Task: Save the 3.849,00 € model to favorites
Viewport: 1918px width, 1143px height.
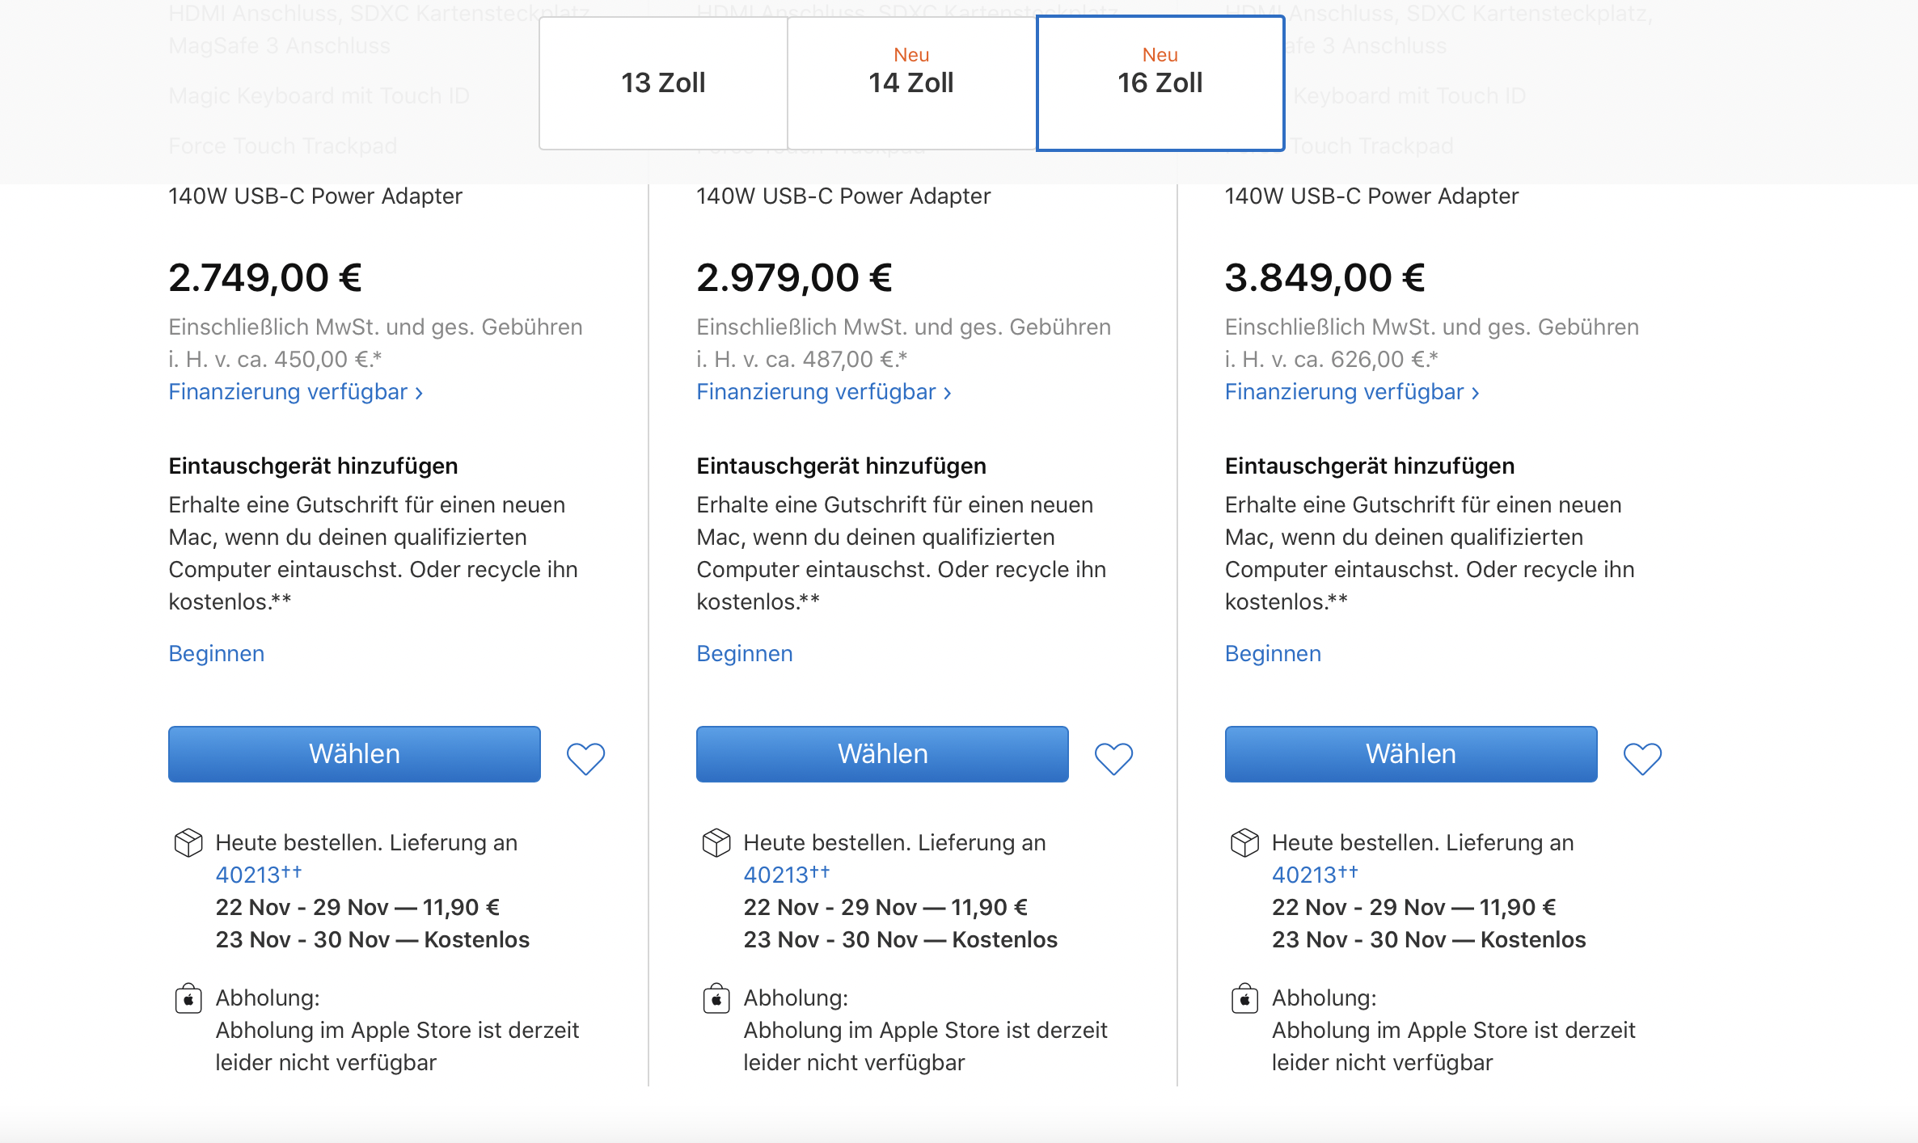Action: click(x=1642, y=758)
